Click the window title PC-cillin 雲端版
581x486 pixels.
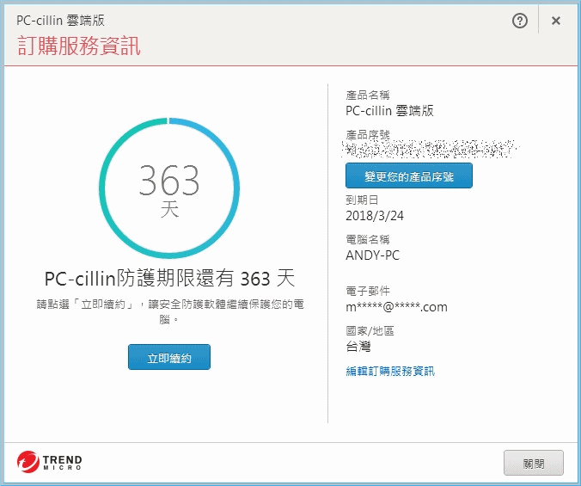[x=60, y=21]
